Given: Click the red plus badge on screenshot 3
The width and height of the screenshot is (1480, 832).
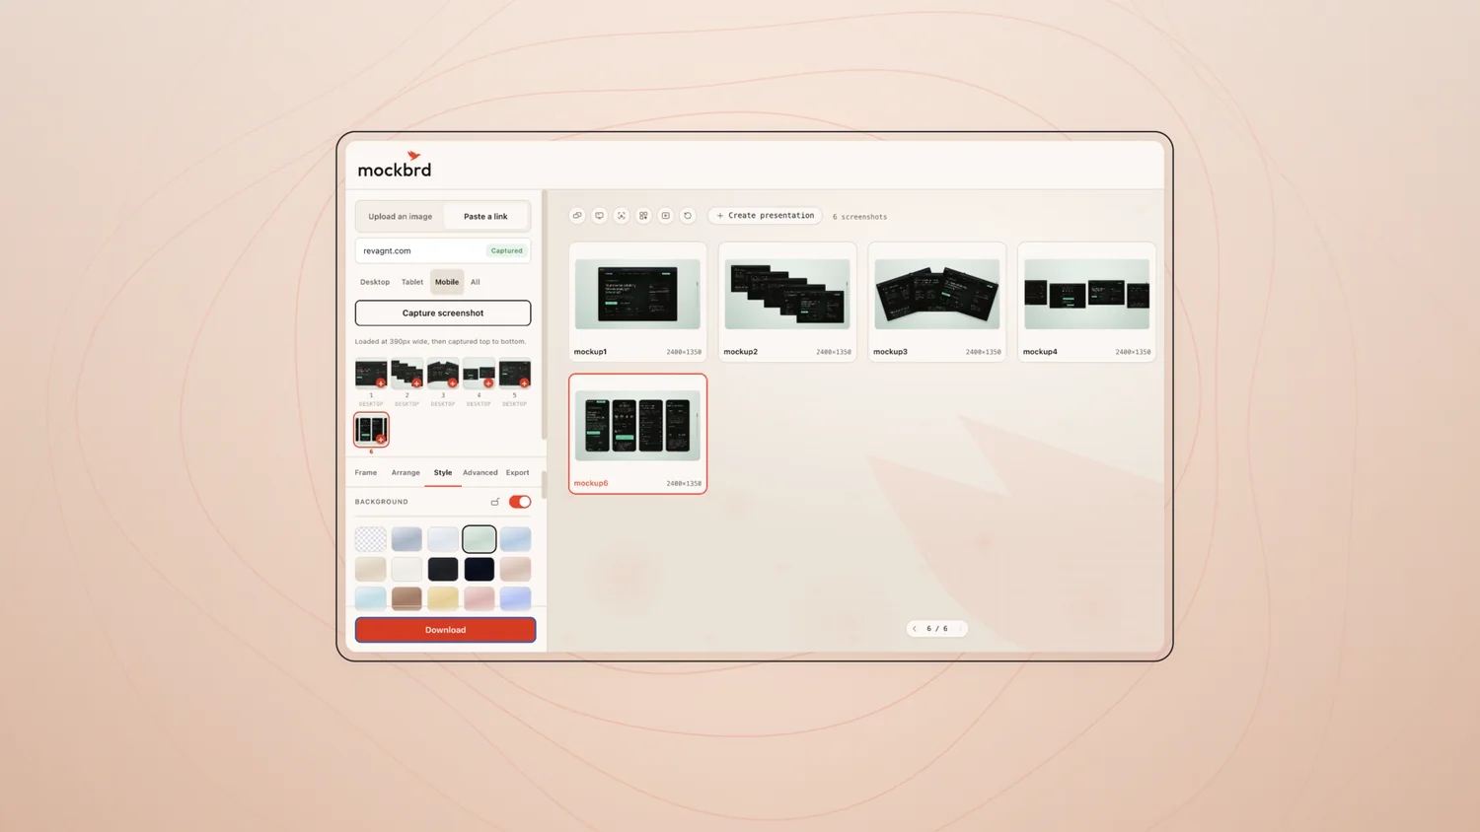Looking at the screenshot, I should pos(452,383).
